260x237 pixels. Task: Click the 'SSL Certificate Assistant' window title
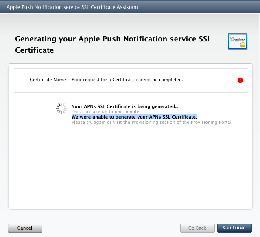72,7
